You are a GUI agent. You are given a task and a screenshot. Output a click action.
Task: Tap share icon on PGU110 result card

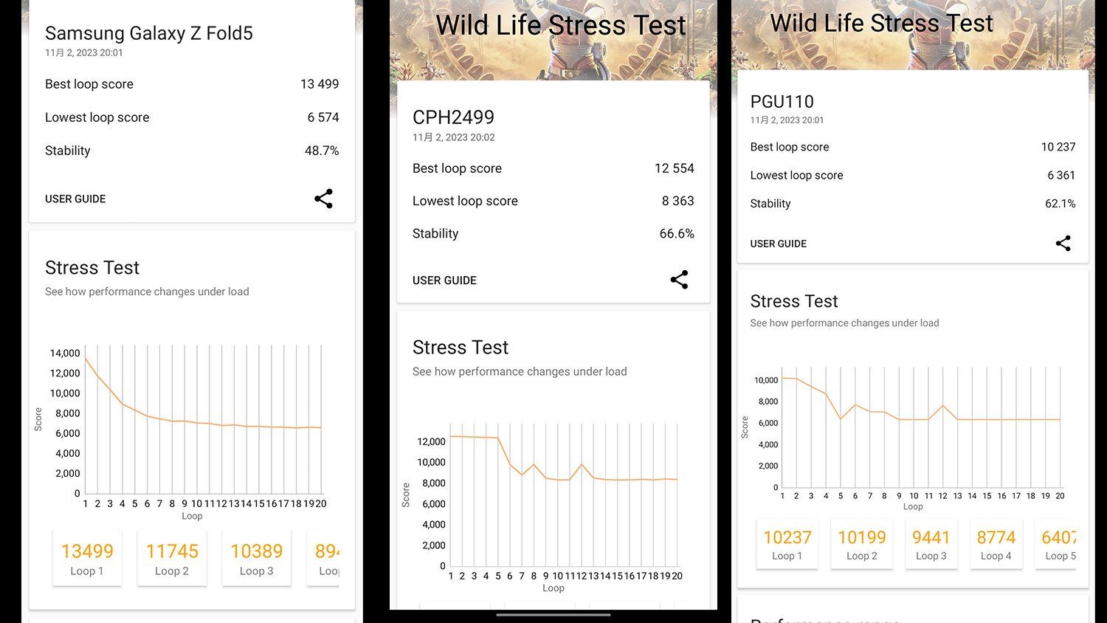[x=1063, y=244]
